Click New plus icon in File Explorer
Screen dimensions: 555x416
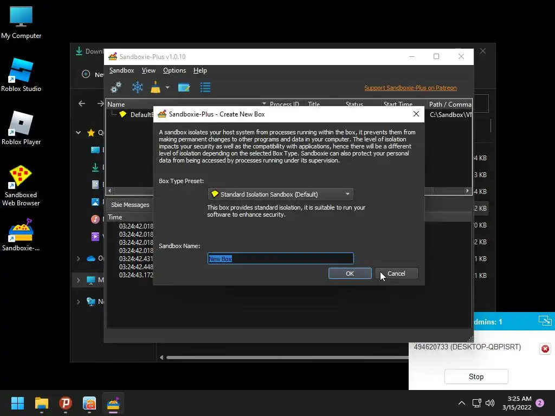tap(86, 74)
